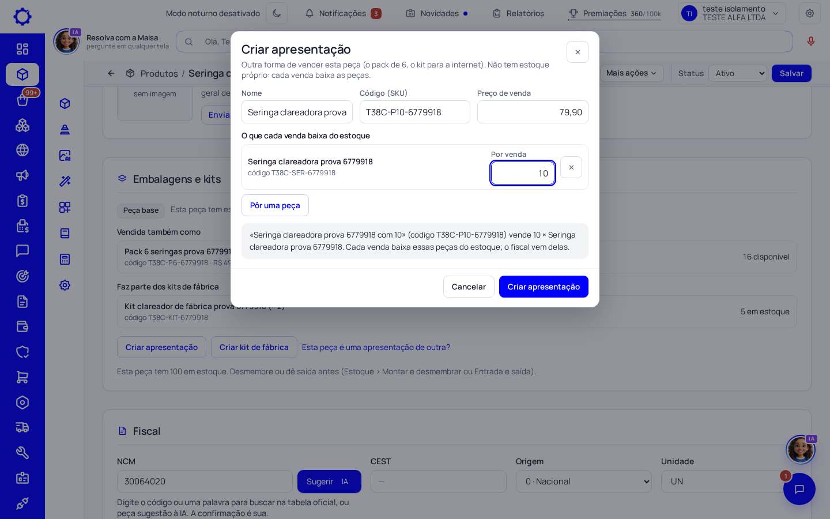Open the delivery truck icon in the sidebar
This screenshot has height=519, width=830.
[x=22, y=427]
